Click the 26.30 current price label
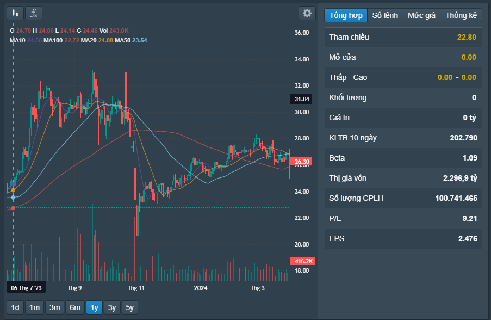Image resolution: width=491 pixels, height=320 pixels. (x=302, y=162)
